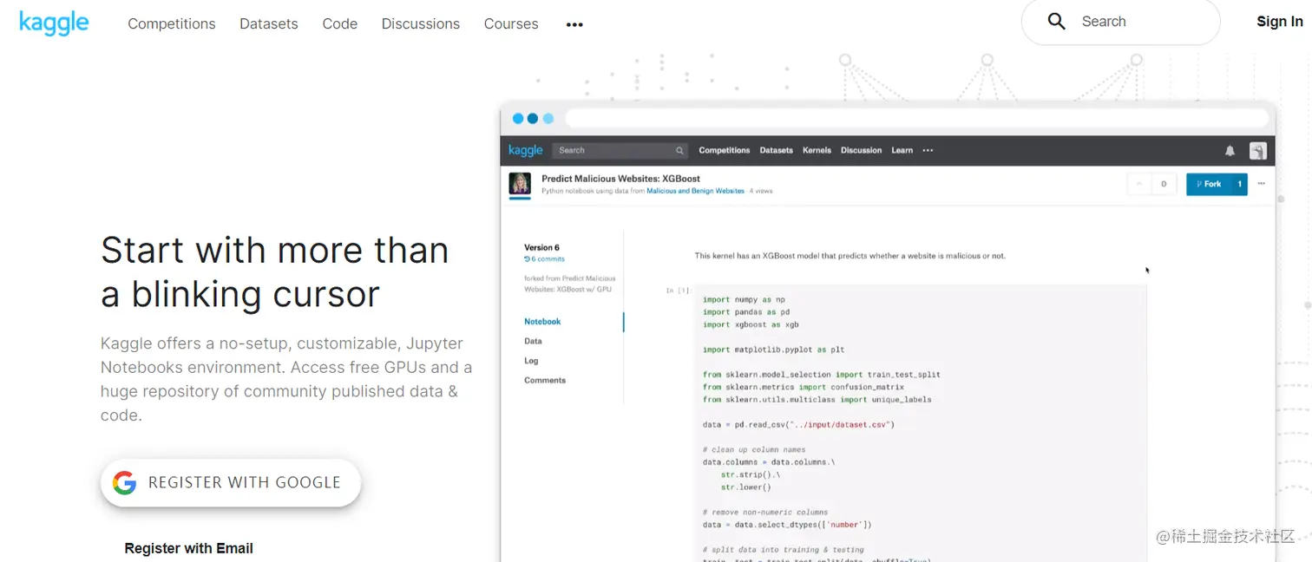Focus the main Search field

tap(1120, 22)
